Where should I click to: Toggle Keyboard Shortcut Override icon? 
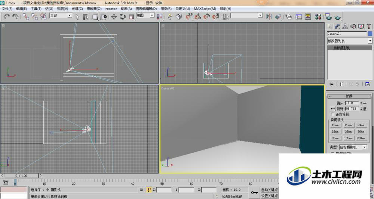click(179, 17)
